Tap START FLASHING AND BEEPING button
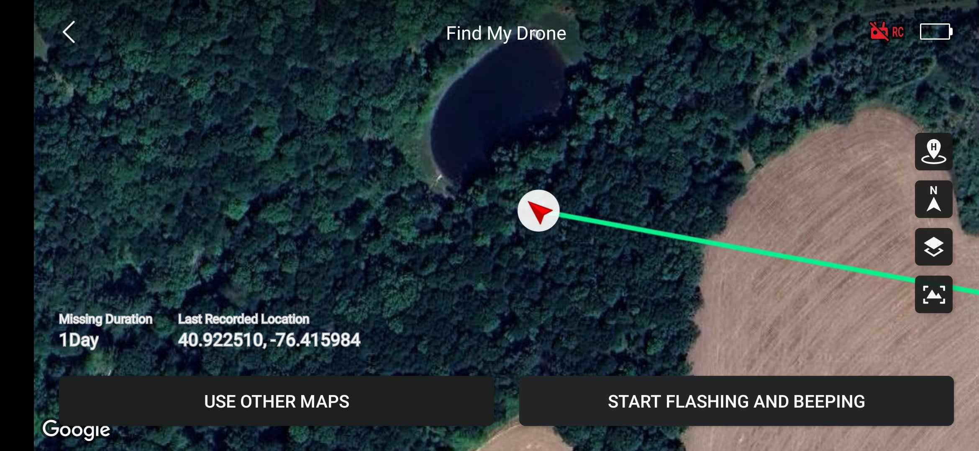Image resolution: width=979 pixels, height=451 pixels. tap(736, 401)
